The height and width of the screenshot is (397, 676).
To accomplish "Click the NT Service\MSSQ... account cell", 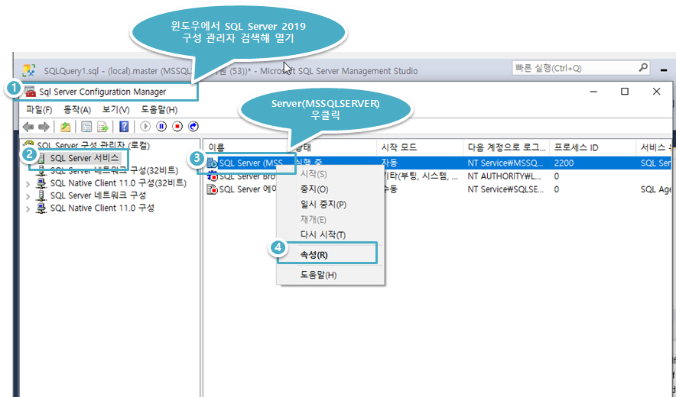I will pyautogui.click(x=505, y=163).
